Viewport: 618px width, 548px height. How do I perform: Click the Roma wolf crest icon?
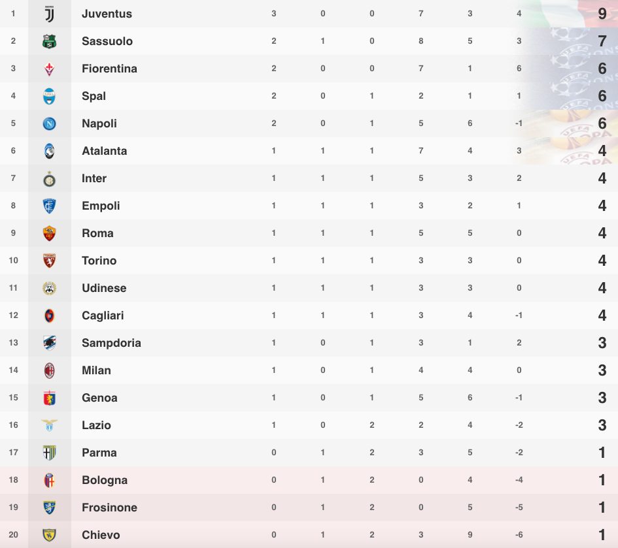49,233
